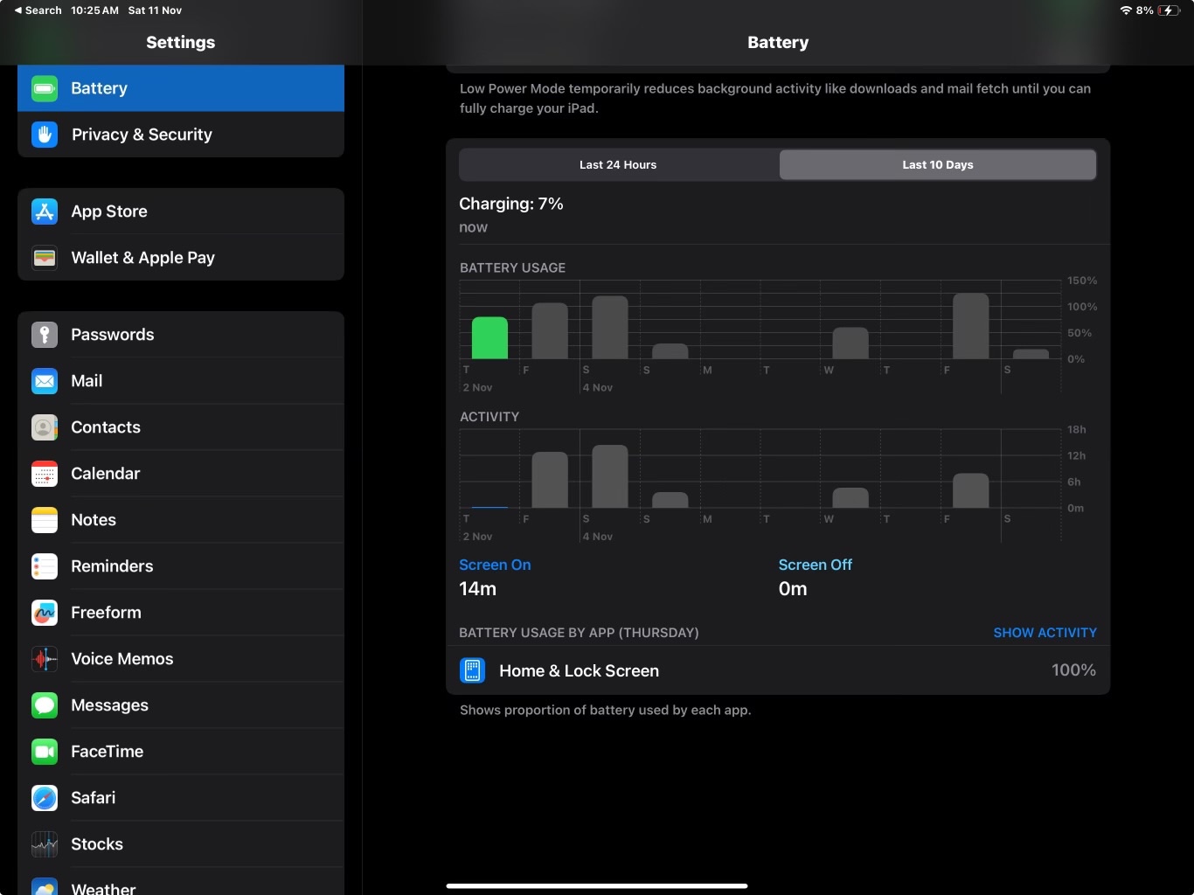Image resolution: width=1194 pixels, height=895 pixels.
Task: Open FaceTime settings row
Action: coord(181,752)
